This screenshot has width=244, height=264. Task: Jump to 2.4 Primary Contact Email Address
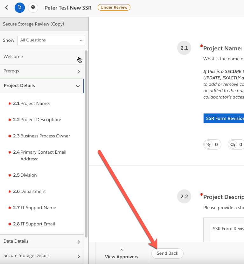40,155
